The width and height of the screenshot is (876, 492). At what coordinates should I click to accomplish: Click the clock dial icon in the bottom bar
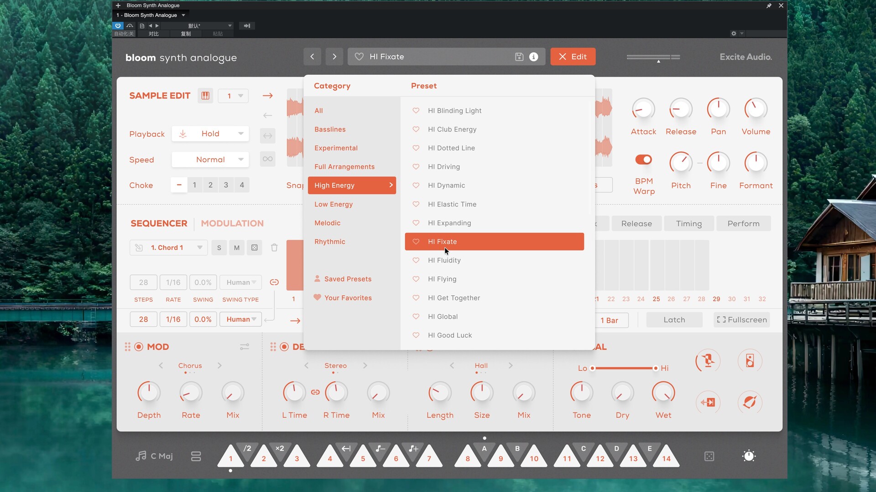click(749, 456)
